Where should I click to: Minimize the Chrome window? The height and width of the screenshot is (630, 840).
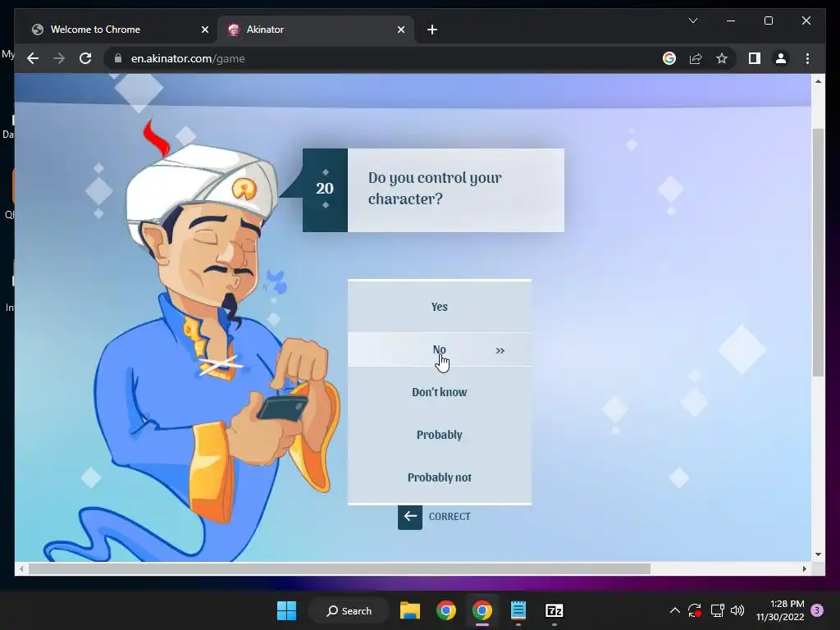coord(731,21)
